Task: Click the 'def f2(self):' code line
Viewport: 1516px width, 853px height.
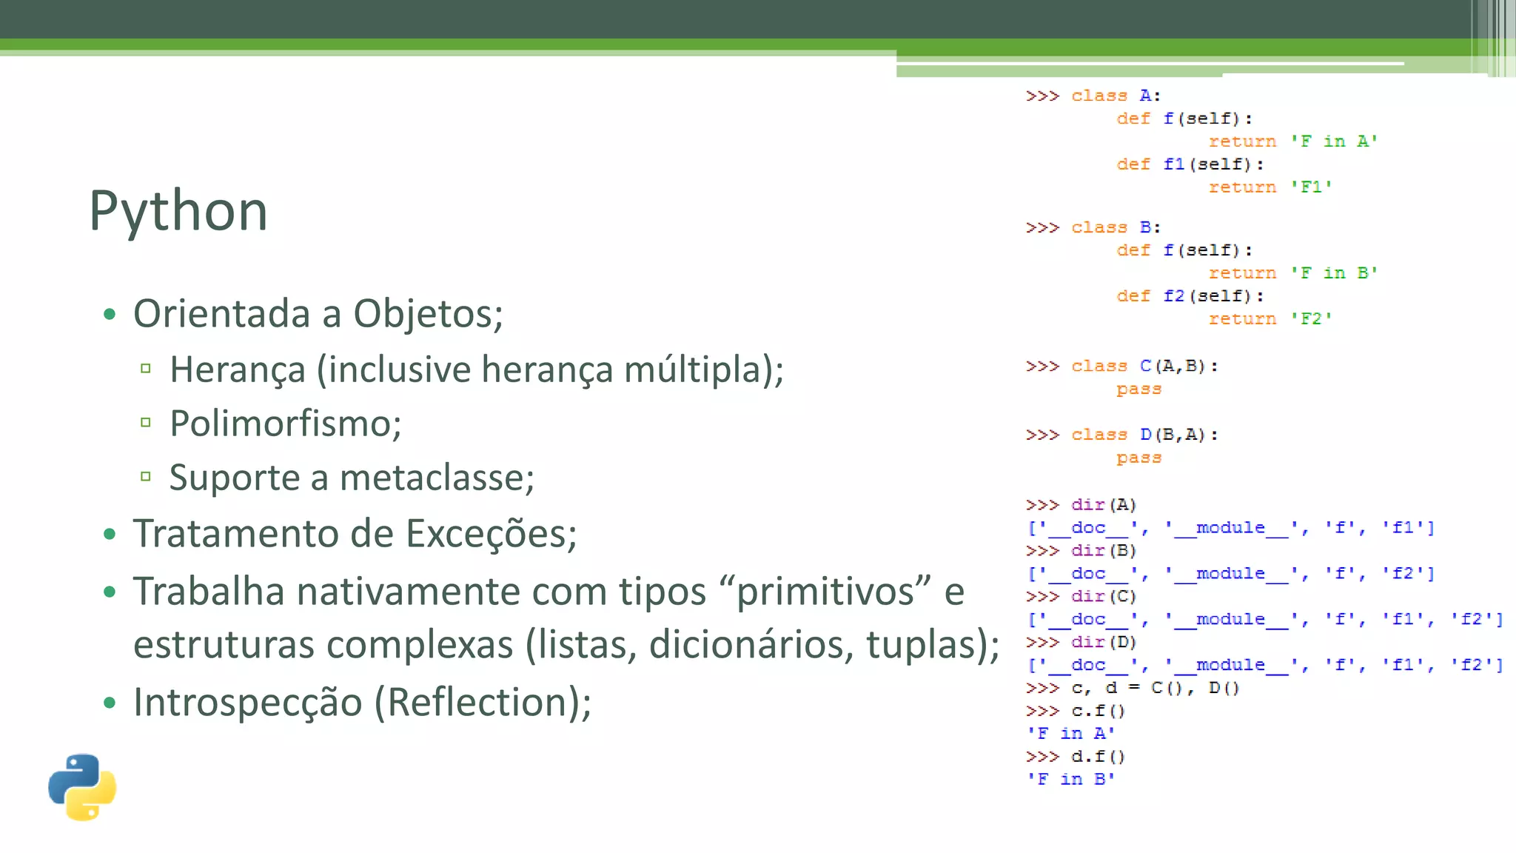Action: (1190, 296)
